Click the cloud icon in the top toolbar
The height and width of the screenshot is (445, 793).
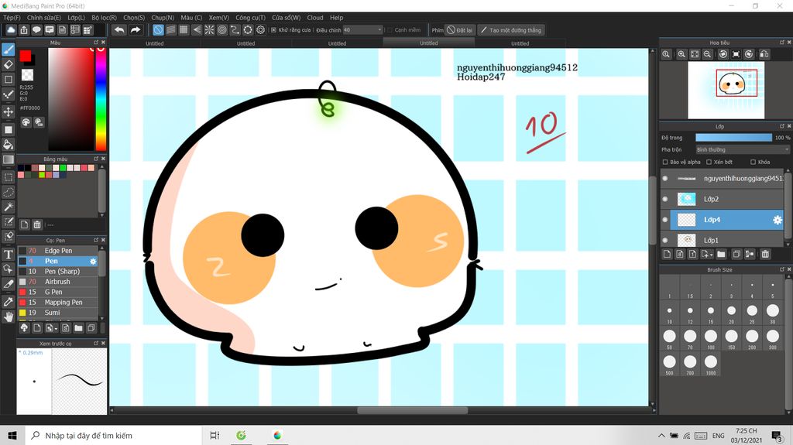pos(11,30)
